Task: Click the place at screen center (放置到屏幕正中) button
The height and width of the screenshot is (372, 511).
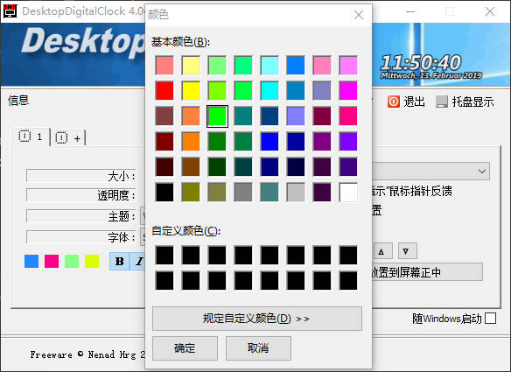Action: tap(427, 272)
